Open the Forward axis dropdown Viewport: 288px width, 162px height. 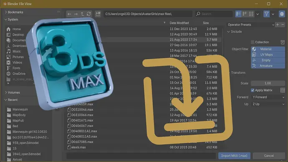[268, 97]
